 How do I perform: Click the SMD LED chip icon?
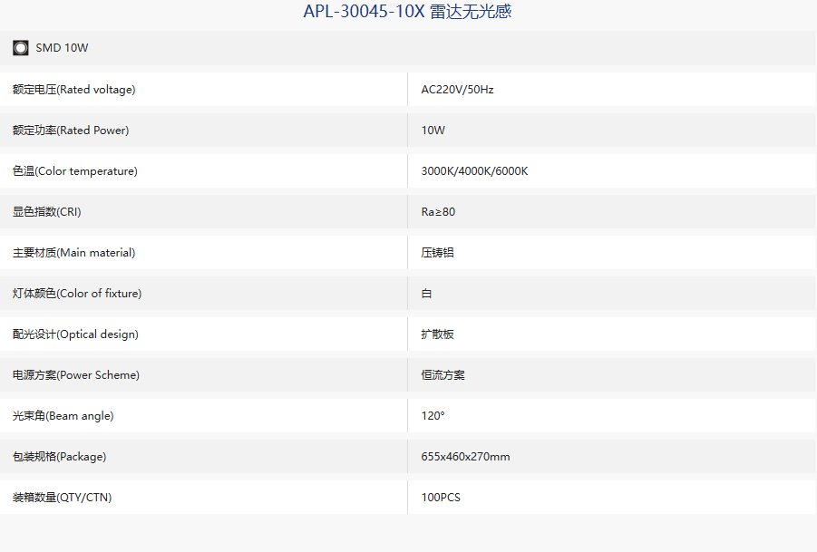coord(21,48)
